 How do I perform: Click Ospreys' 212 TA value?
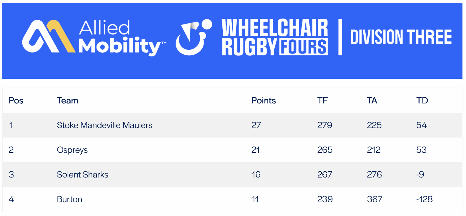pyautogui.click(x=374, y=150)
